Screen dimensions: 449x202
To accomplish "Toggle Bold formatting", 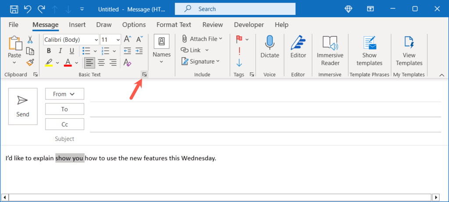I will pyautogui.click(x=49, y=51).
